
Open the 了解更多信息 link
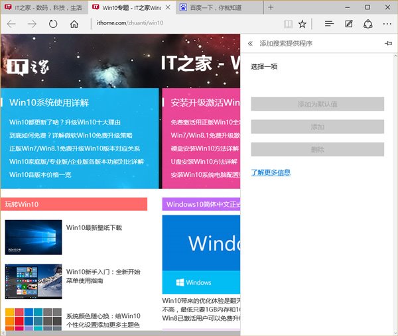coord(271,173)
